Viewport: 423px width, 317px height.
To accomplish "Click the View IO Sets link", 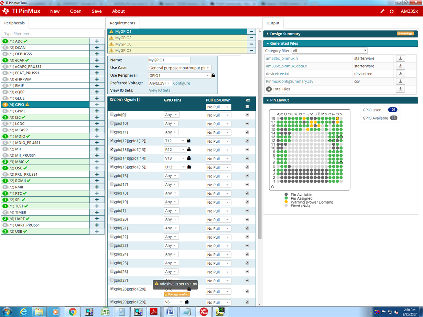I will click(160, 90).
